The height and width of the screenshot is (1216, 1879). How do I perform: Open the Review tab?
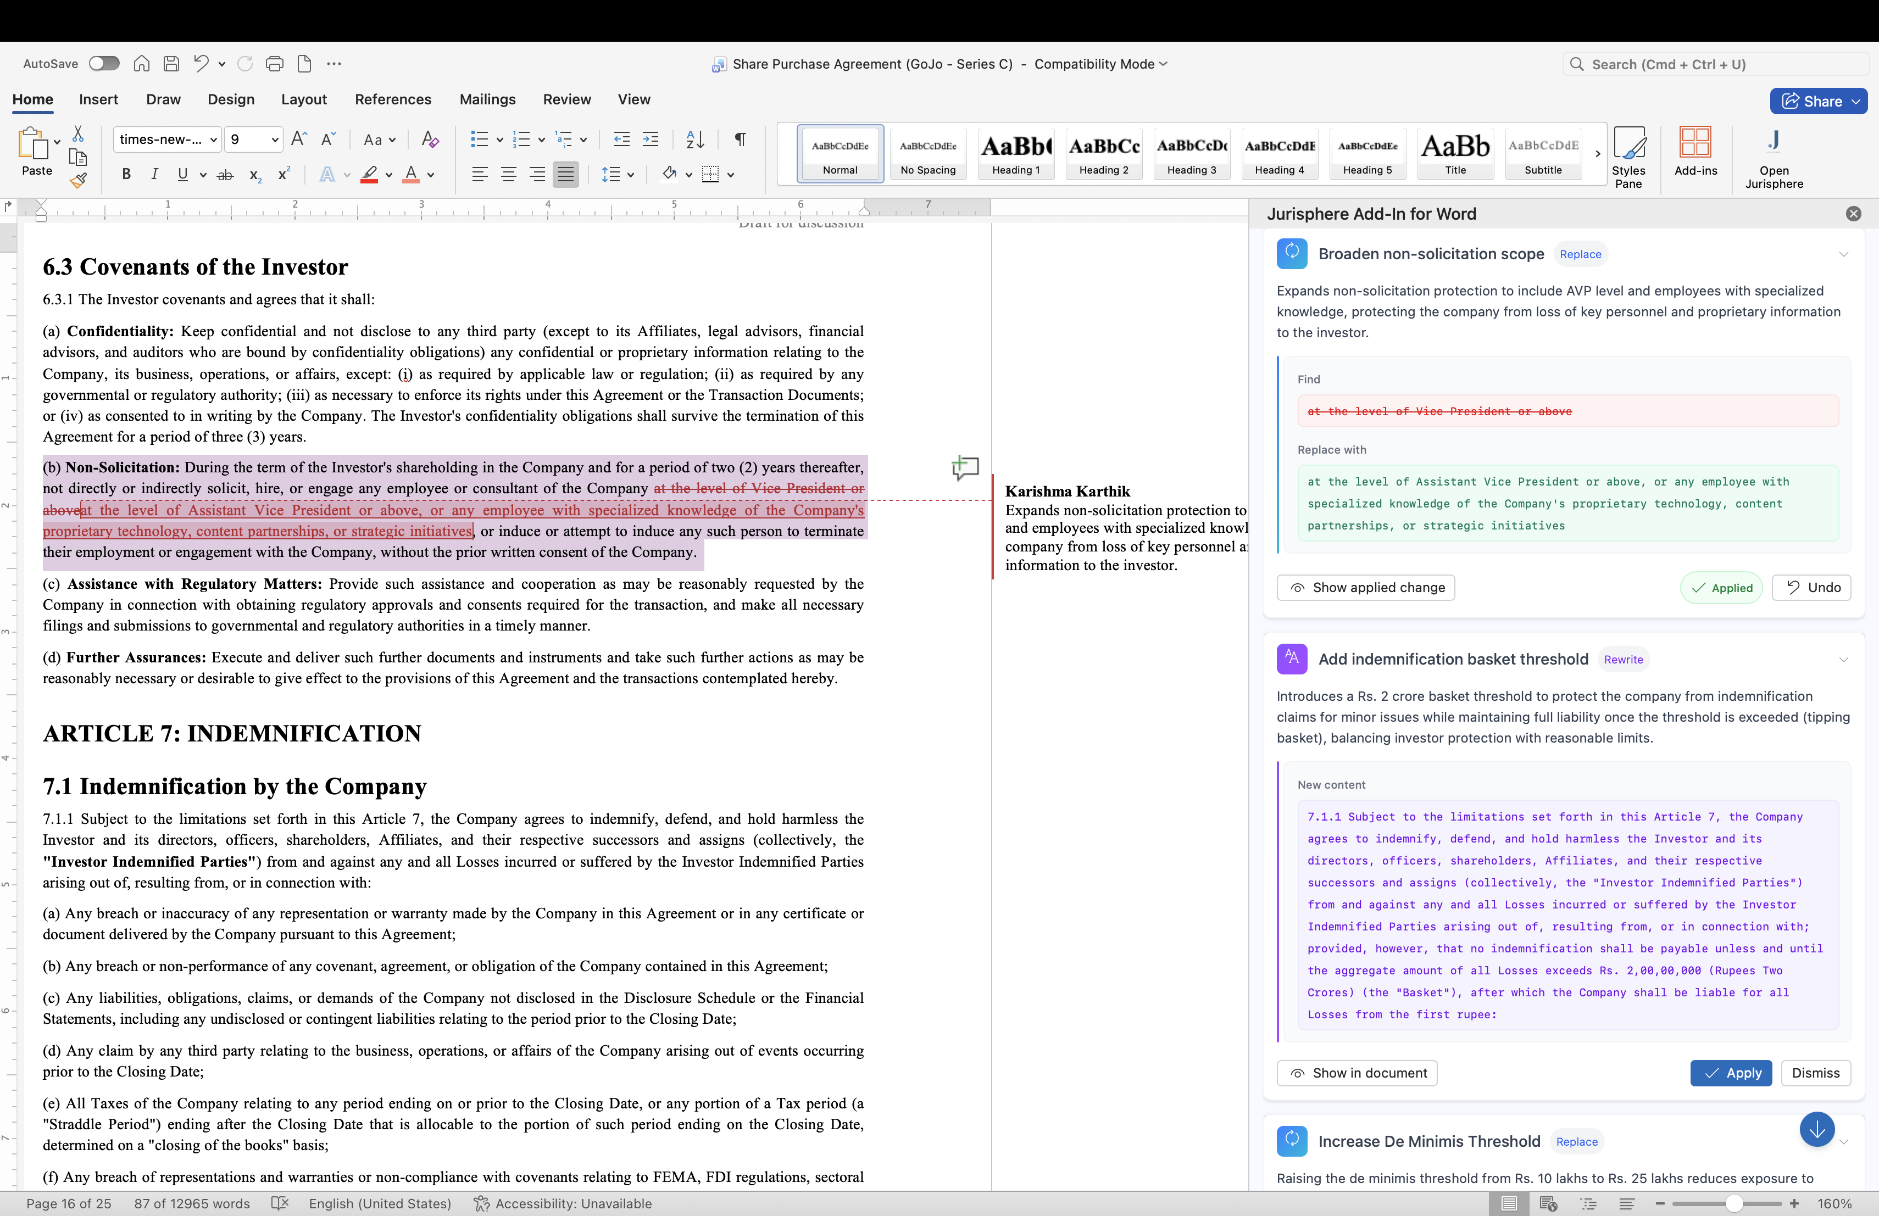(566, 99)
